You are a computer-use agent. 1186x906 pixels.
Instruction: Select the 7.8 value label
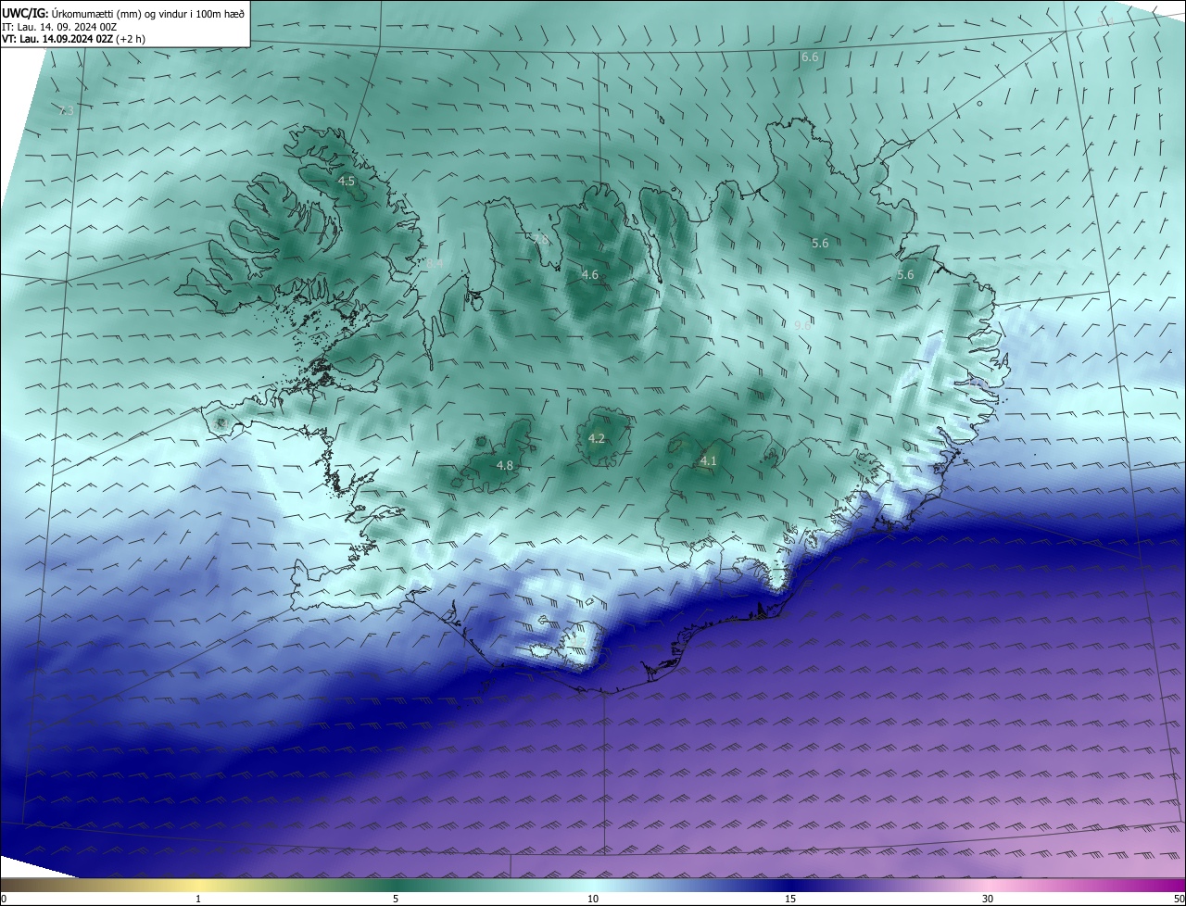coord(541,239)
